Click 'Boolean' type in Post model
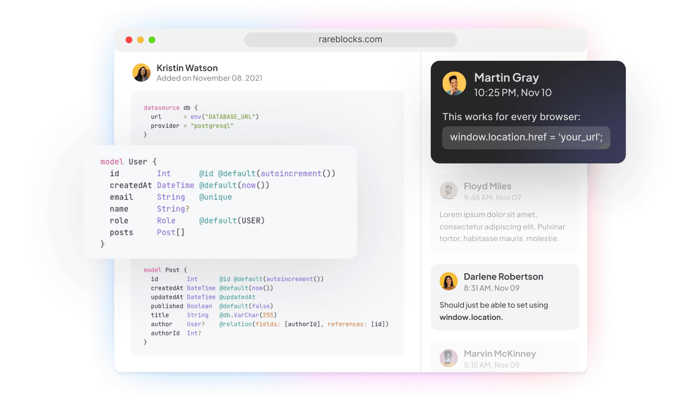Screen dimensions: 692x402 (200, 306)
